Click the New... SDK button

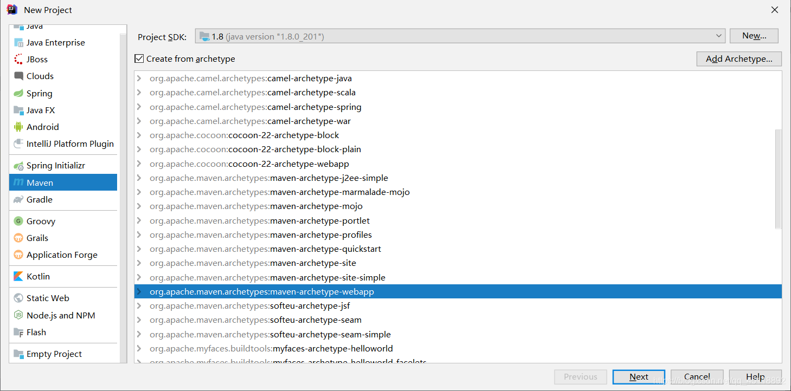pos(754,36)
